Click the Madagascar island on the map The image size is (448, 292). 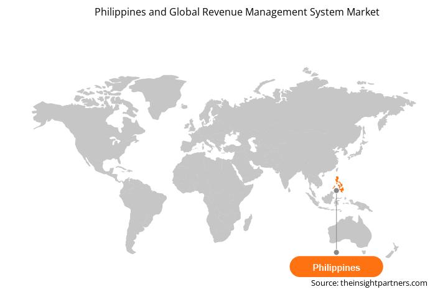tap(248, 222)
